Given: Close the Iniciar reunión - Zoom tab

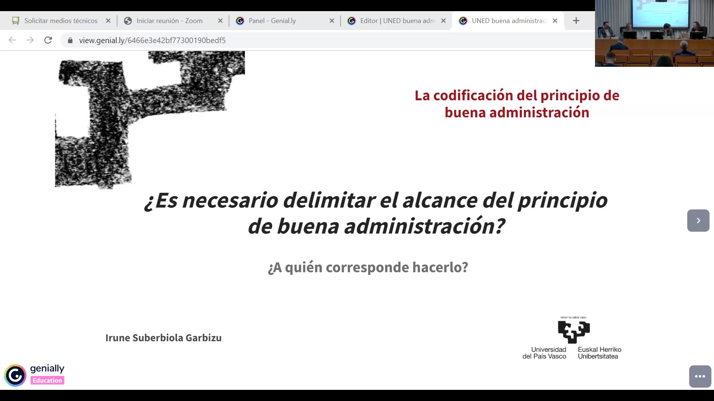Looking at the screenshot, I should tap(220, 21).
